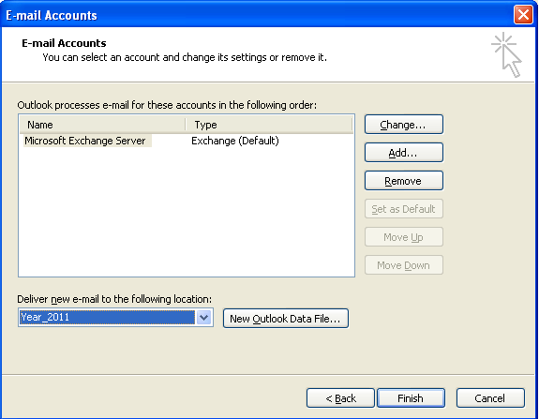Cancel the e-mail accounts wizard
The width and height of the screenshot is (539, 419).
(490, 398)
